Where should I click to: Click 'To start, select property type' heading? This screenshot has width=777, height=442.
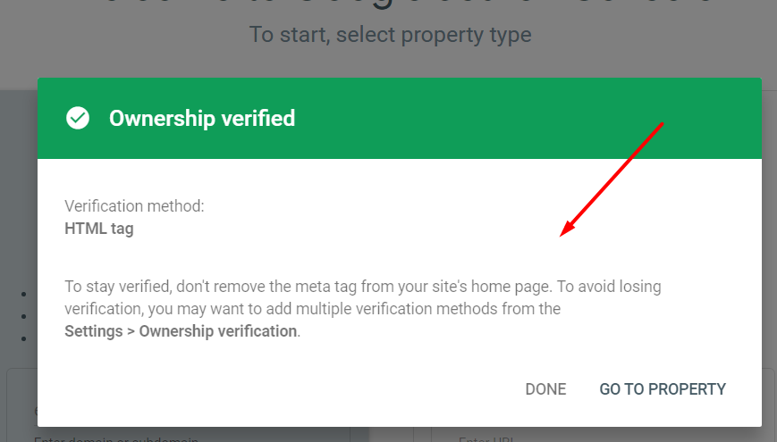[x=390, y=35]
